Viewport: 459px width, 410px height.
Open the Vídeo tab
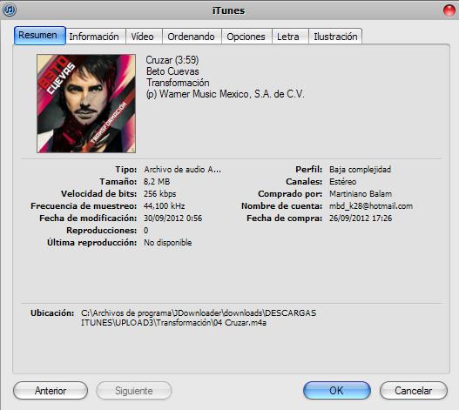point(144,37)
